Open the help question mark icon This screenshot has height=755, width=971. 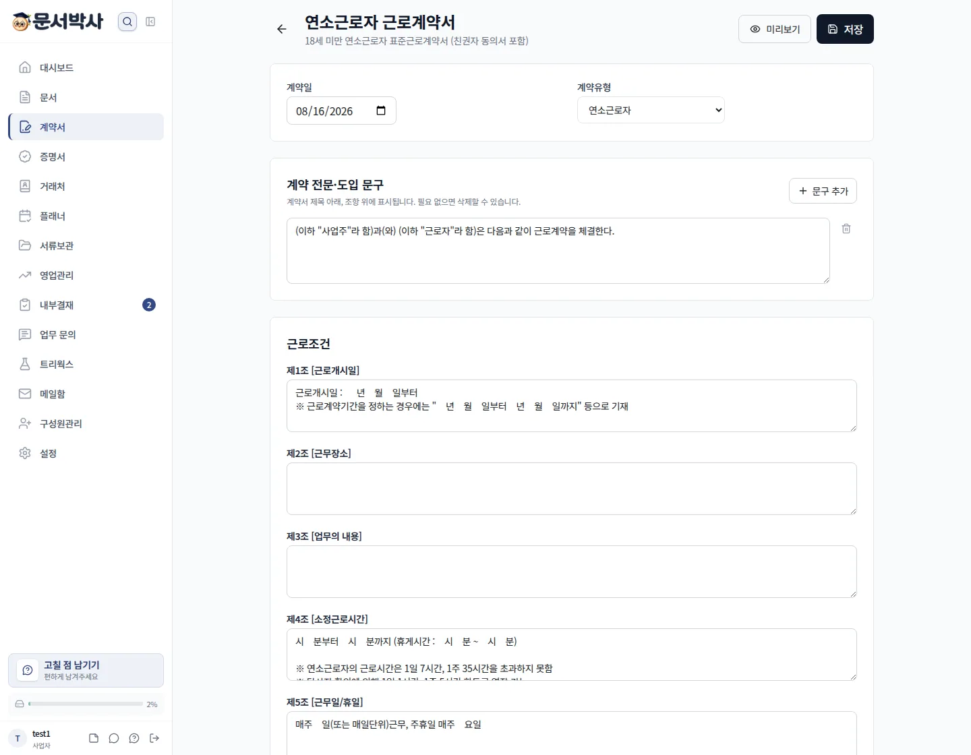134,738
